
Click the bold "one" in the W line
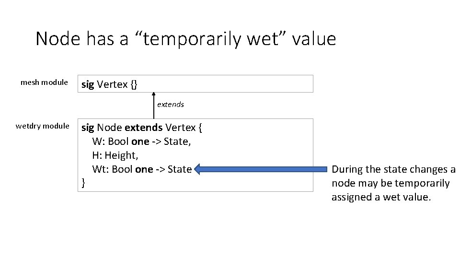[x=140, y=141]
